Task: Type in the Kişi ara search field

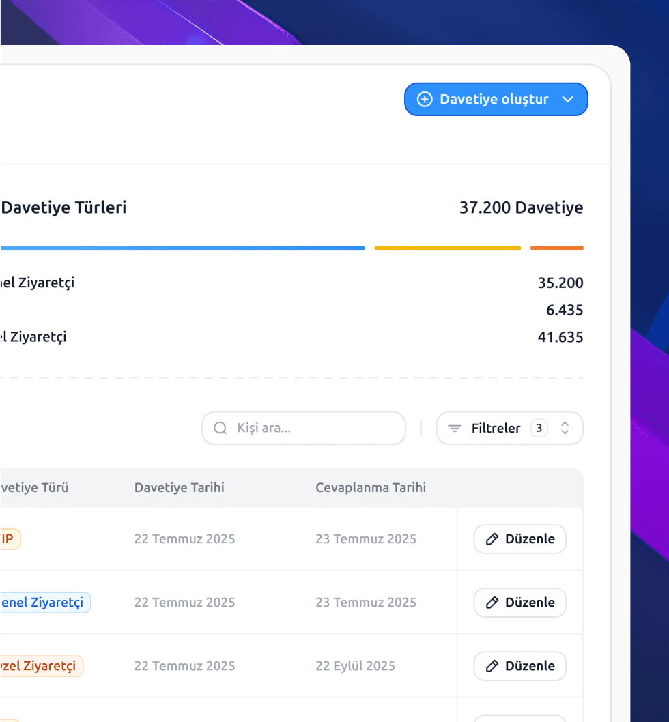Action: [314, 428]
